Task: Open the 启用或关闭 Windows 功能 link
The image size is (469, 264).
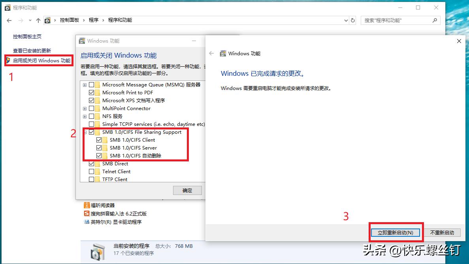Action: tap(41, 61)
